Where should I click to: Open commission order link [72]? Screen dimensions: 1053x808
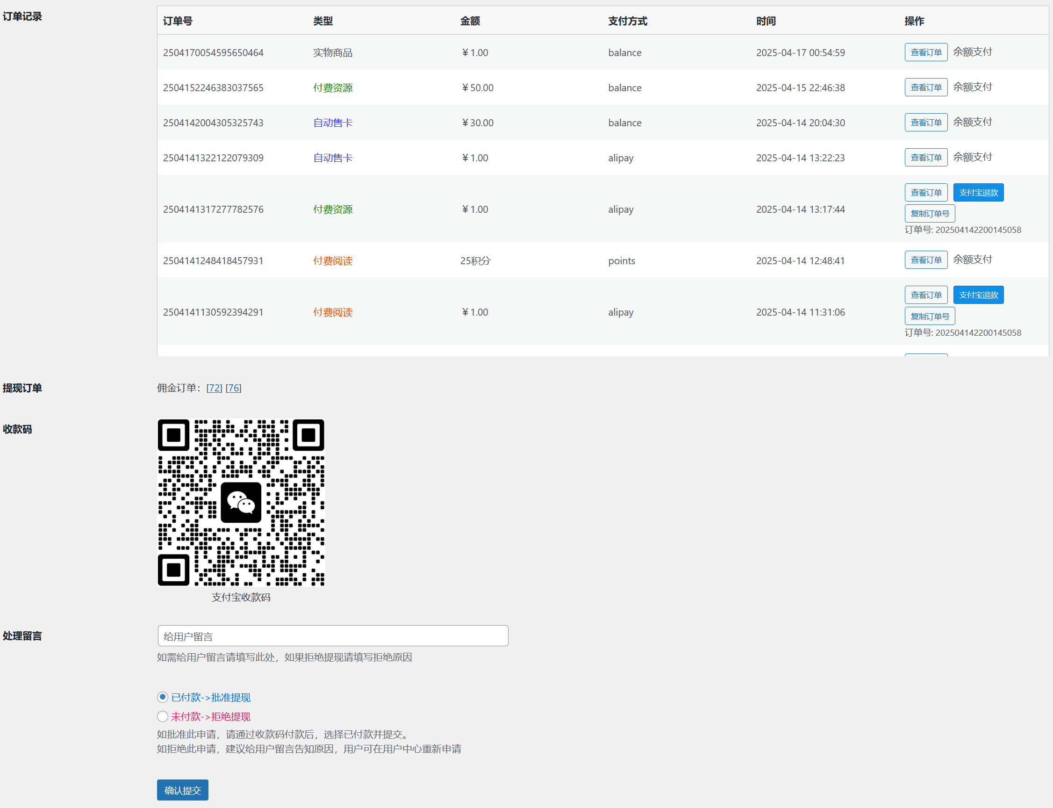215,388
